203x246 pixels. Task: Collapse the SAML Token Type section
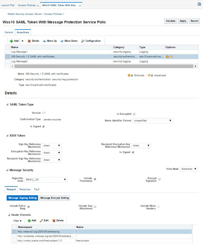click(x=7, y=104)
